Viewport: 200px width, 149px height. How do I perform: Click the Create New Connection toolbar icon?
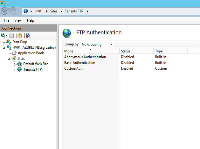point(3,35)
